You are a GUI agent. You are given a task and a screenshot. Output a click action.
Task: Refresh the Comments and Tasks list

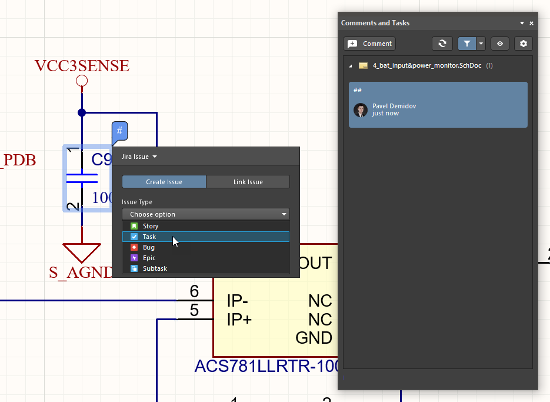442,44
